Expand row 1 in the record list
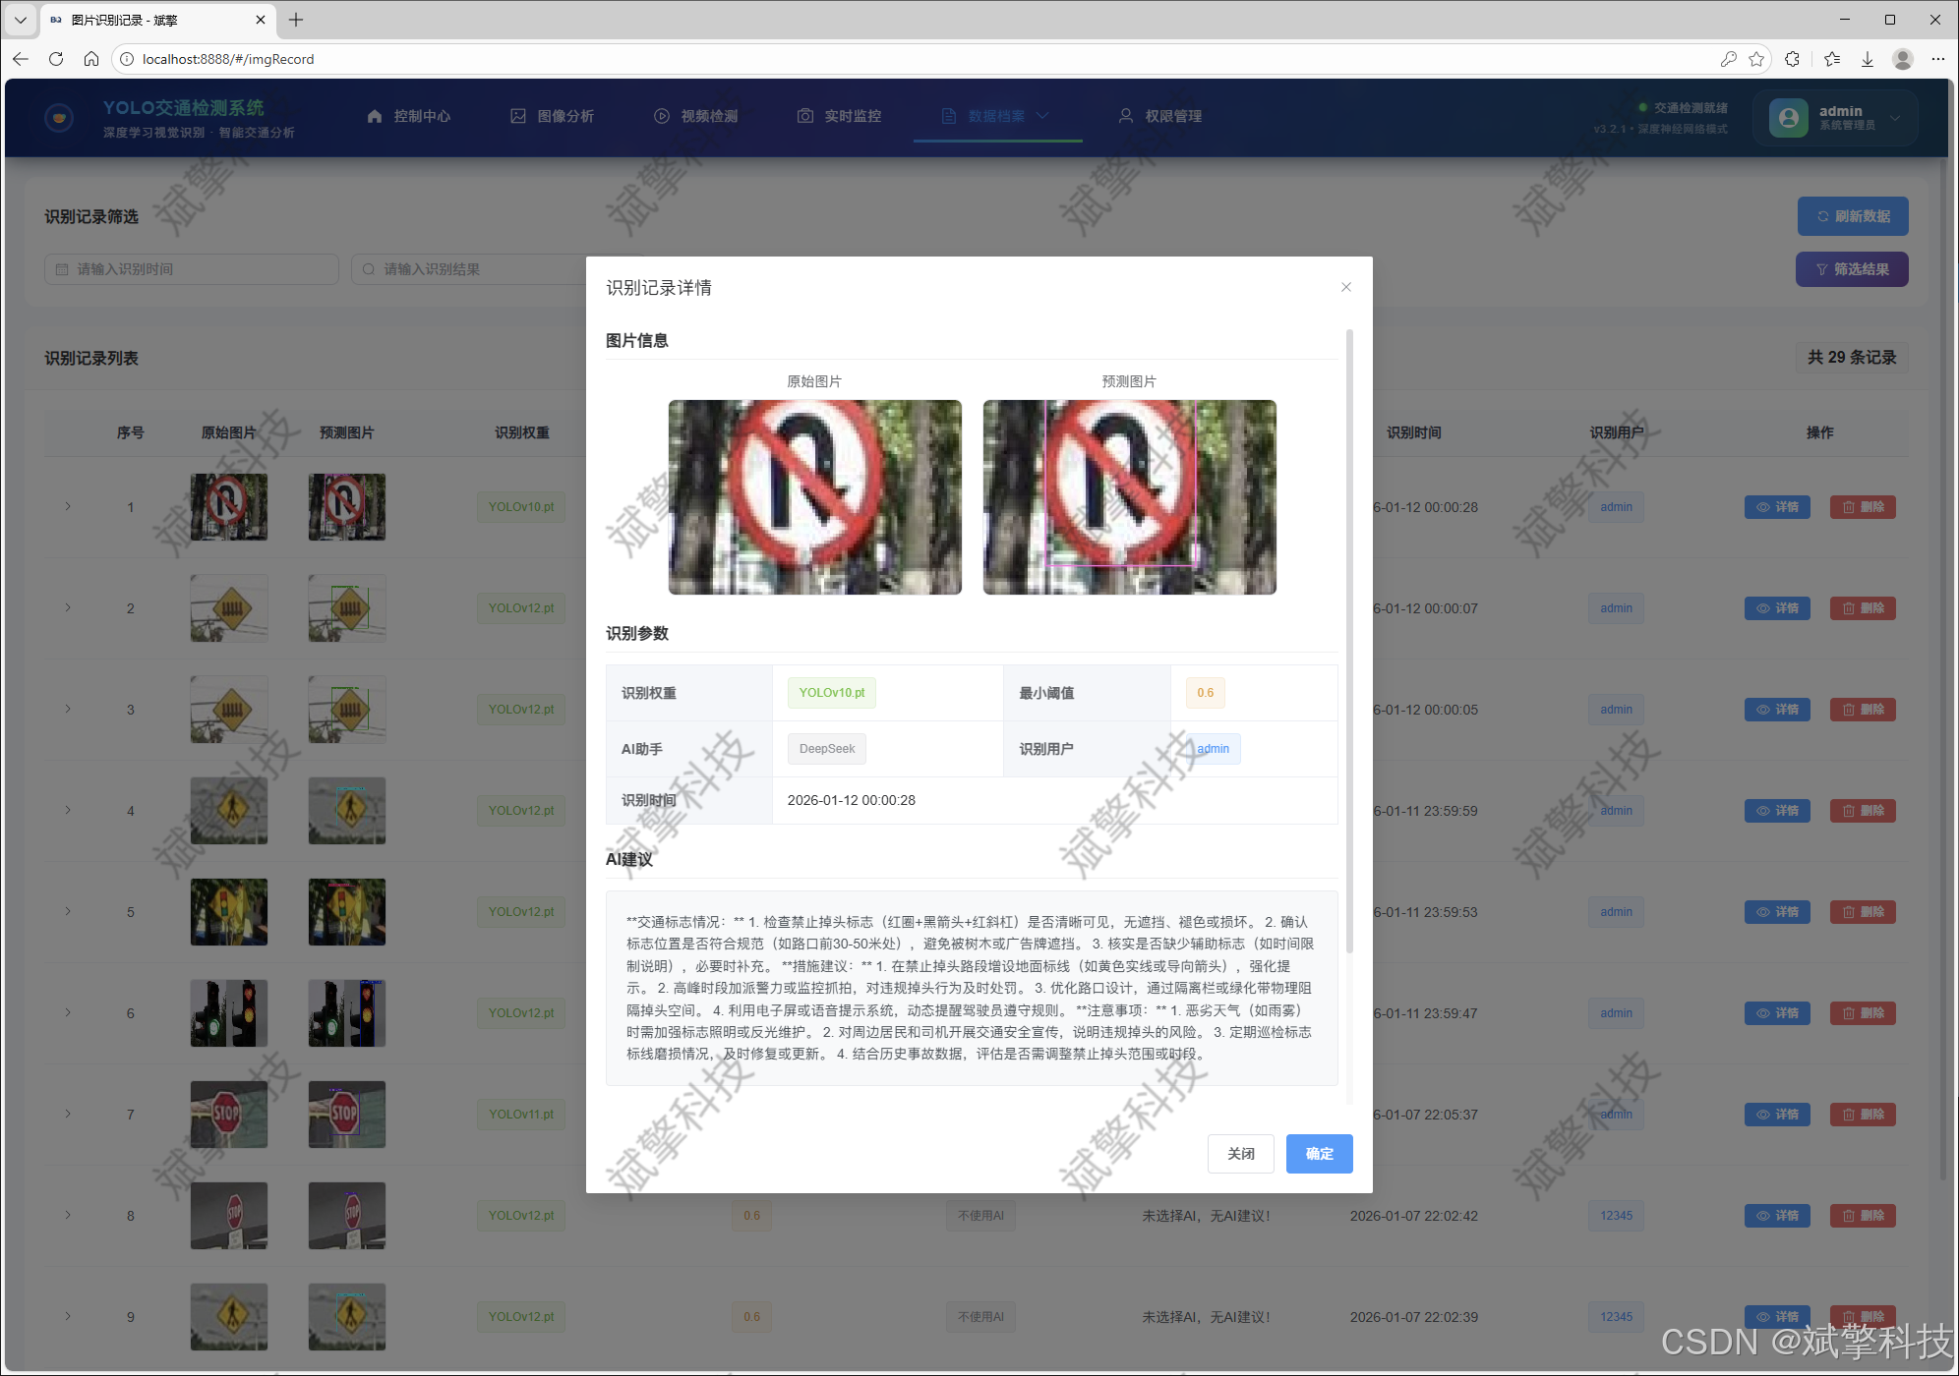The image size is (1959, 1376). (x=68, y=507)
